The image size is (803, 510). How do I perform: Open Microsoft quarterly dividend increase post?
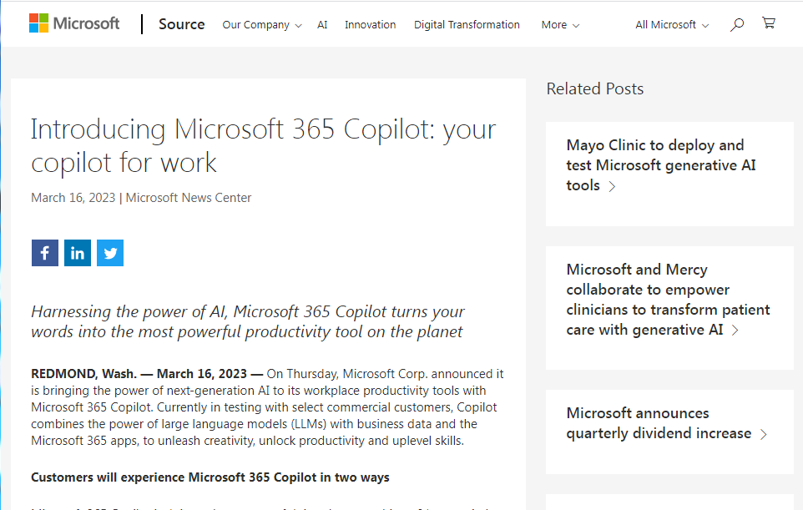coord(658,423)
